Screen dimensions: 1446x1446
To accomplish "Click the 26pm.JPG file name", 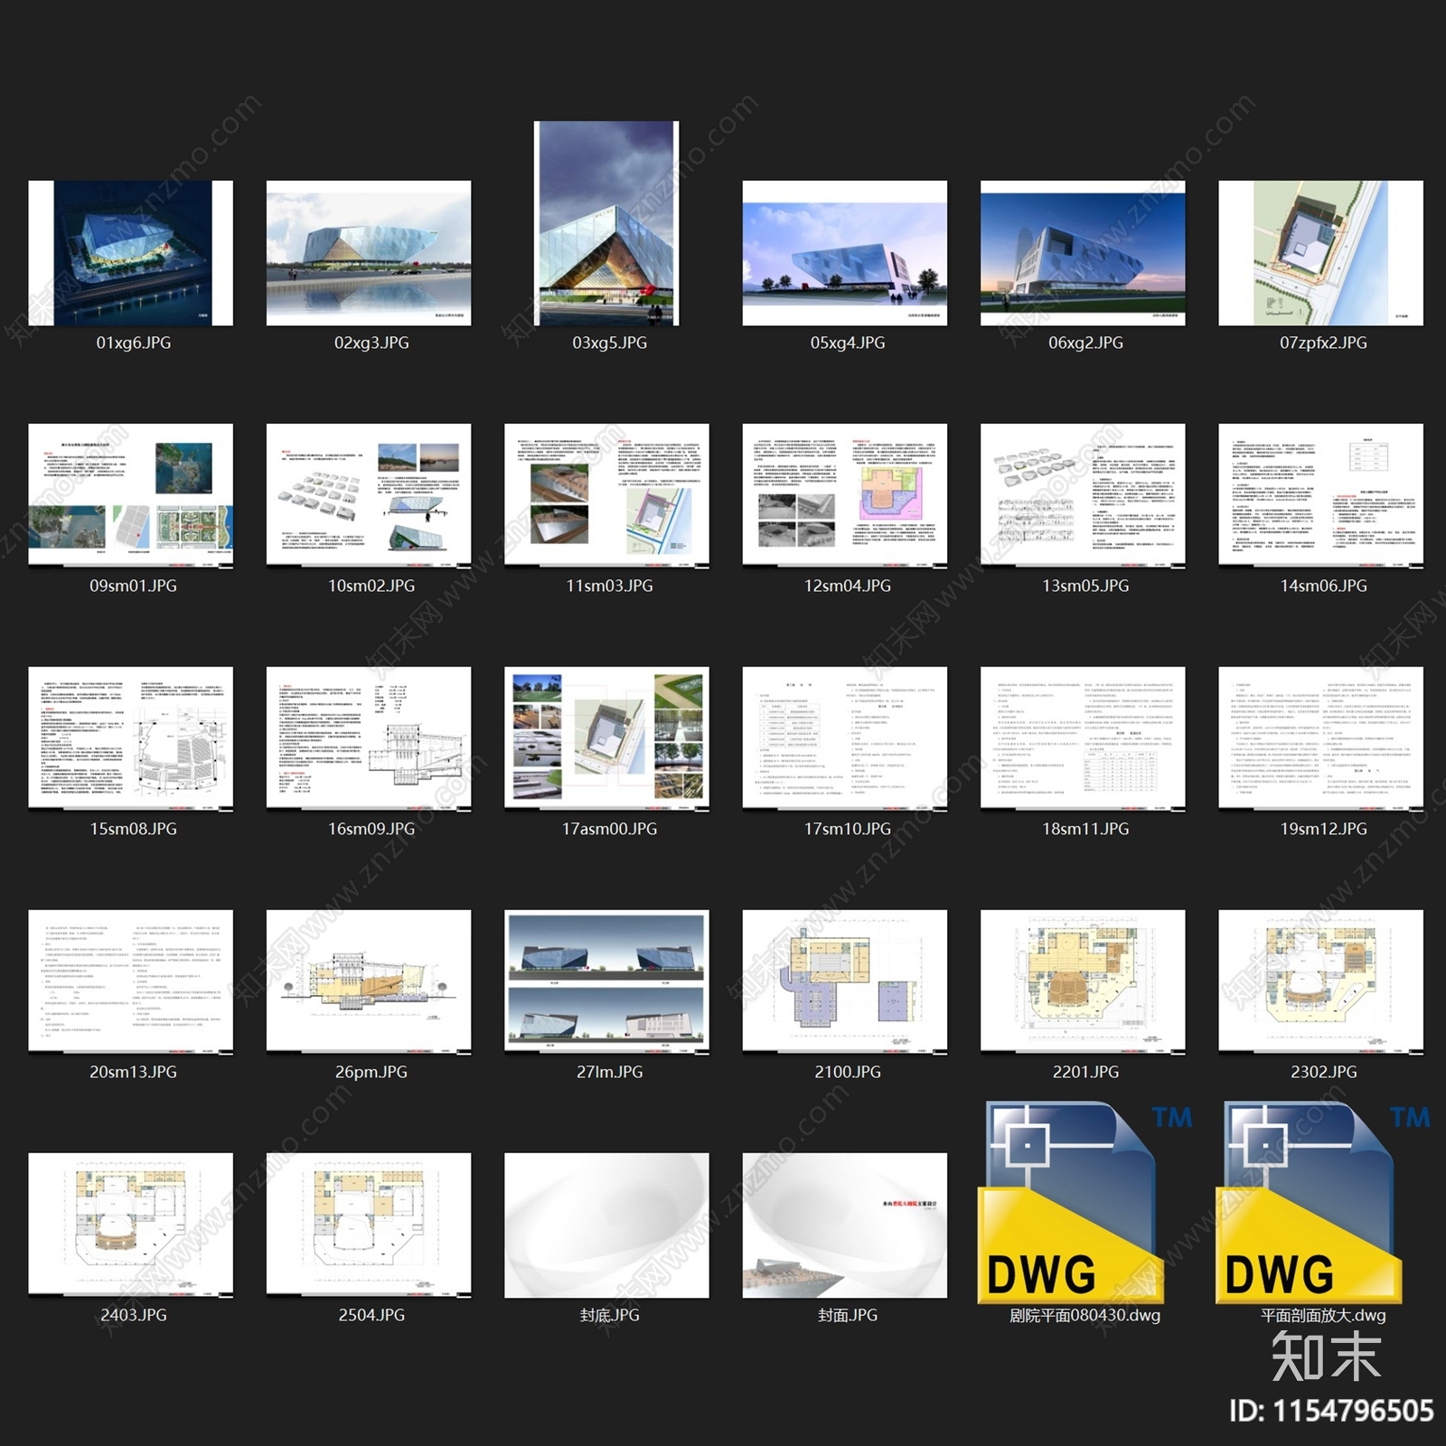I will 371,1072.
